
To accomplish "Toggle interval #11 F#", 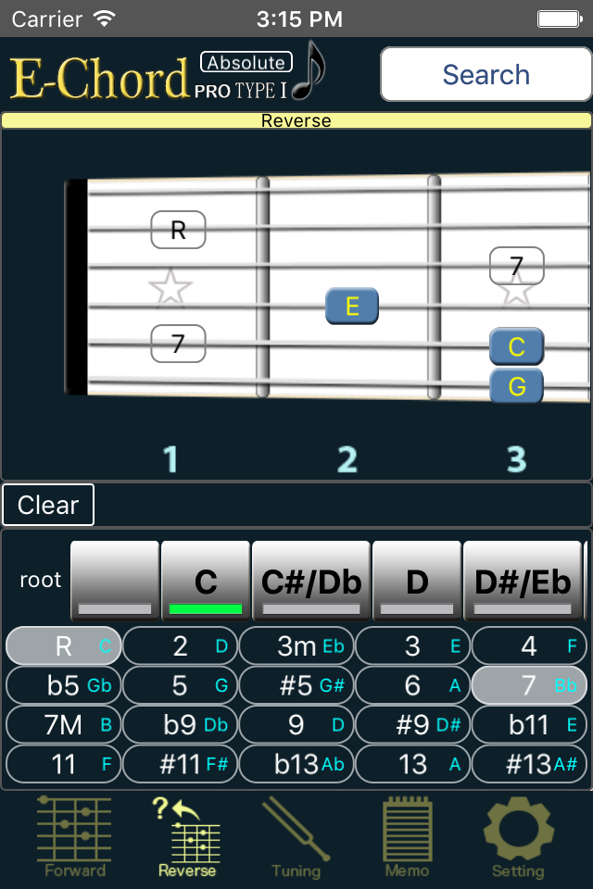I will pyautogui.click(x=180, y=764).
